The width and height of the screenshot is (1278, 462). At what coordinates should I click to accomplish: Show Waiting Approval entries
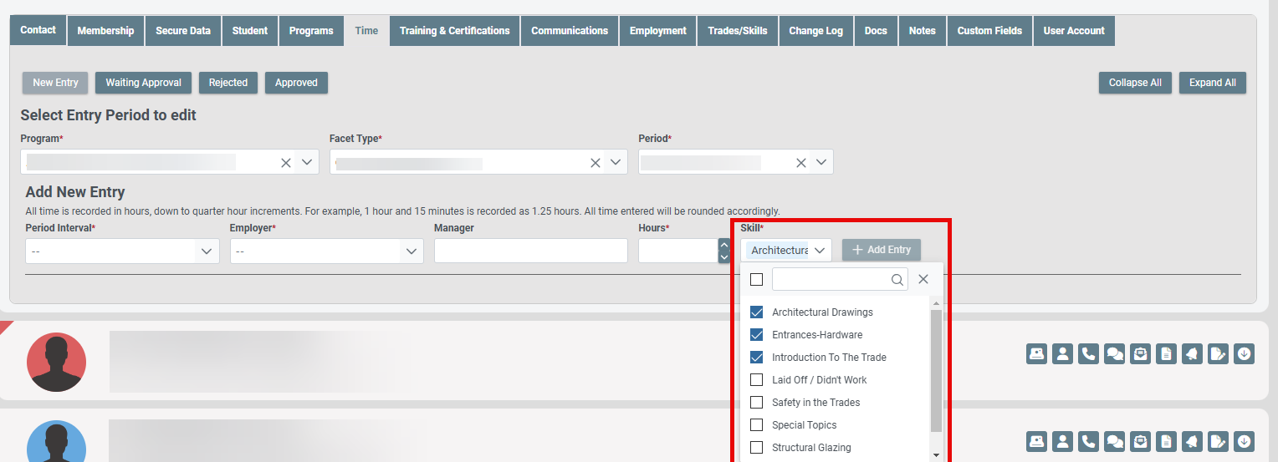coord(144,83)
